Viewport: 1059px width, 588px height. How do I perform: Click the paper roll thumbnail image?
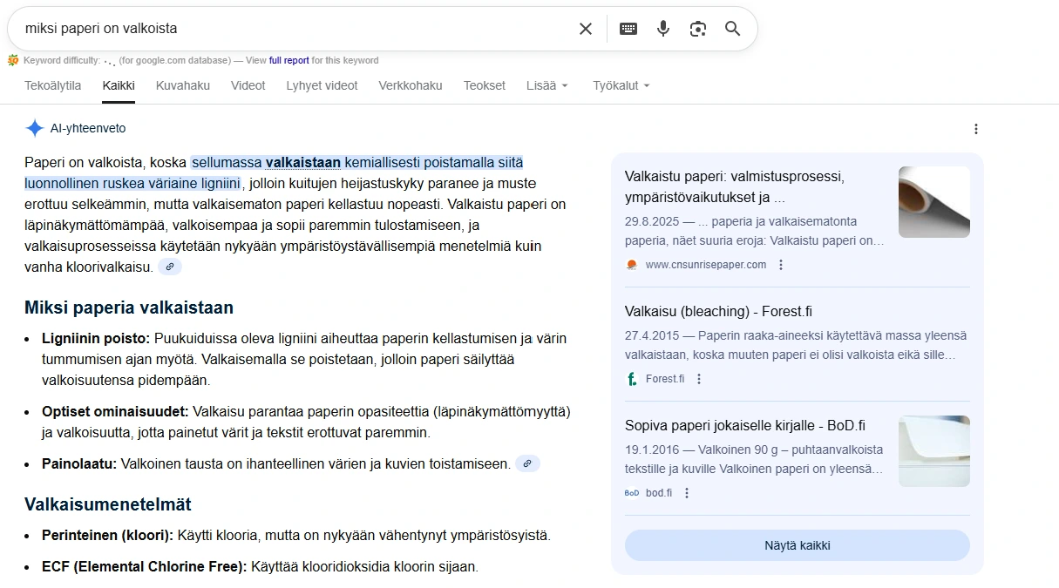[x=934, y=201]
